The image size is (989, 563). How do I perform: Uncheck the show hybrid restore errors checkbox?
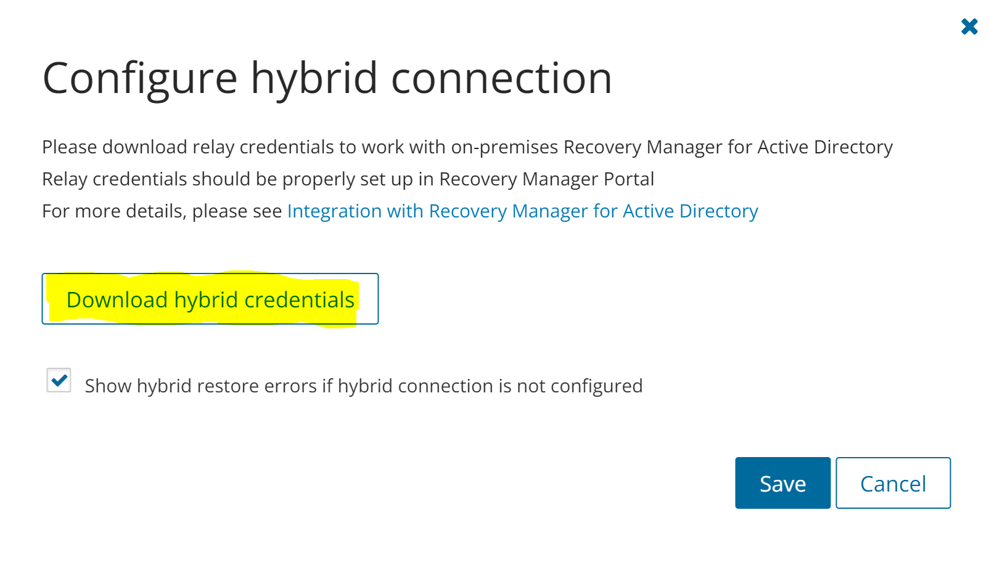(x=59, y=381)
